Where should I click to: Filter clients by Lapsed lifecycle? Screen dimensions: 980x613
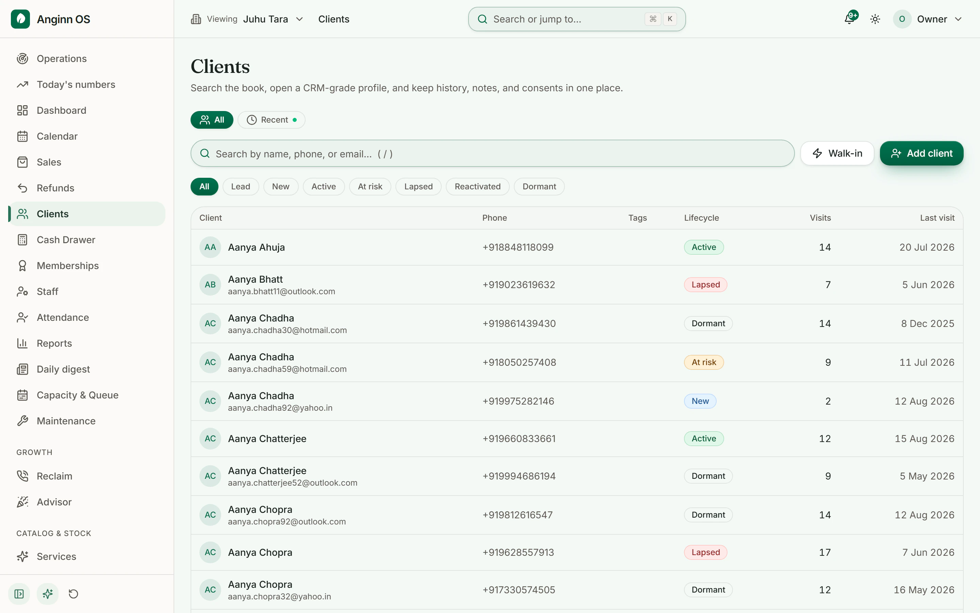tap(418, 187)
